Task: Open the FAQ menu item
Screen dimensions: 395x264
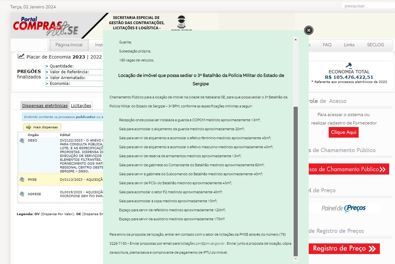Action: tap(327, 45)
